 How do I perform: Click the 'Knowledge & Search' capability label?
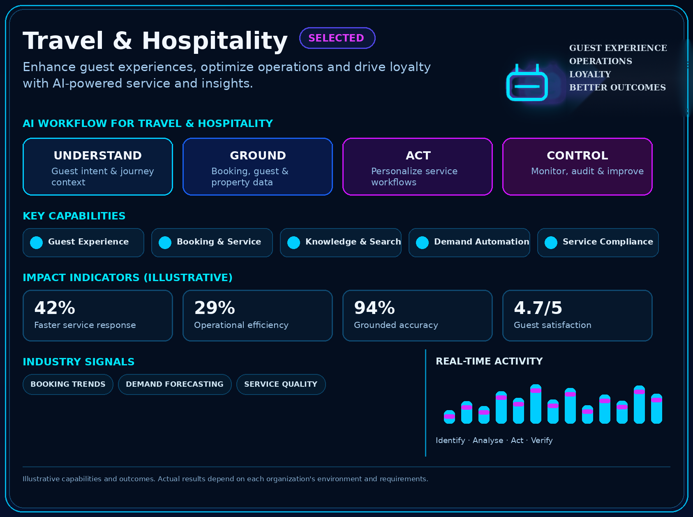[353, 242]
